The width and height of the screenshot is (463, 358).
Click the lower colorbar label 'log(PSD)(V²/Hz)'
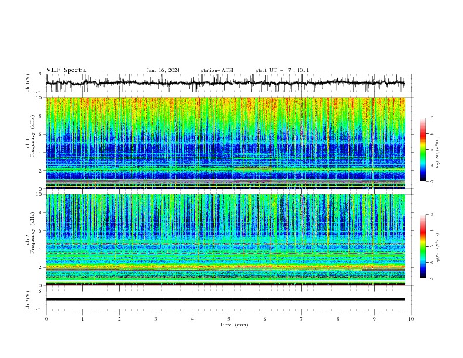[437, 249]
